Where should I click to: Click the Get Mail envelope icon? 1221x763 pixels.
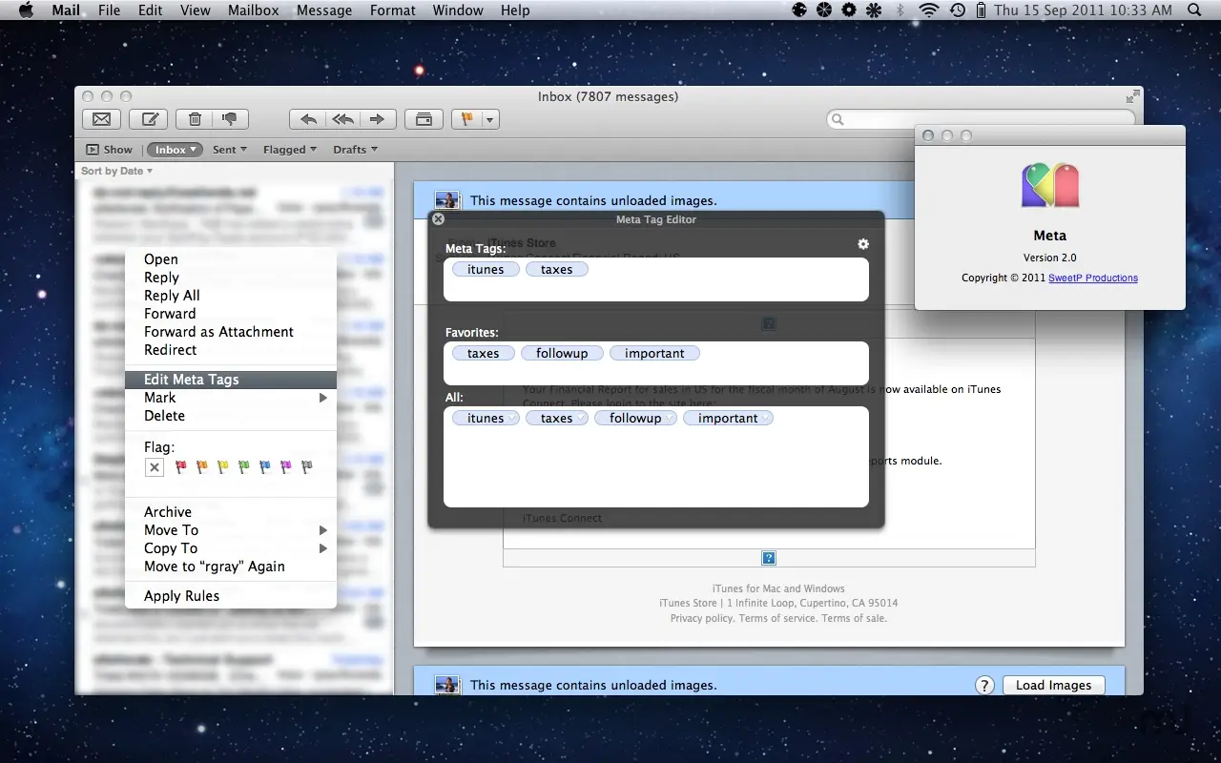coord(101,119)
